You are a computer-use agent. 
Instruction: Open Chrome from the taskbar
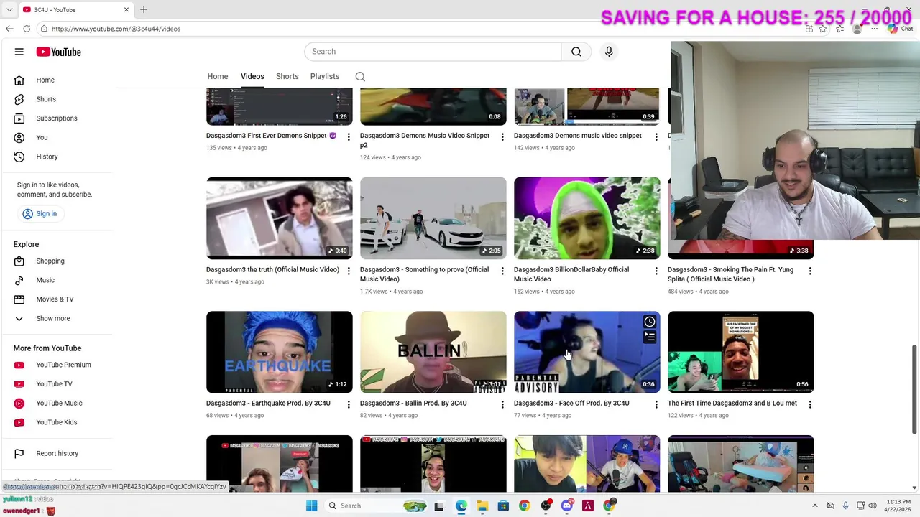tap(524, 506)
